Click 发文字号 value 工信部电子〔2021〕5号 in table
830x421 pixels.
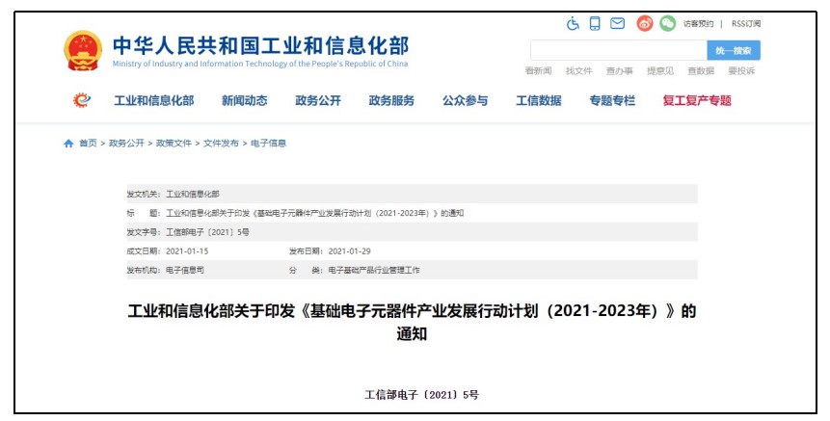point(207,232)
